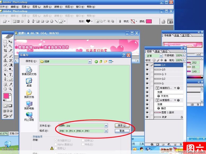This screenshot has width=206, height=154.
Task: Switch foreground and background colors
Action: coord(11,94)
